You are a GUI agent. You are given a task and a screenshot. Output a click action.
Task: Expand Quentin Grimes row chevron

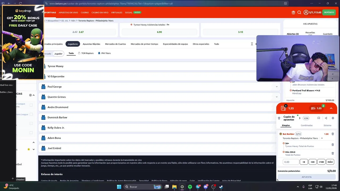[x=277, y=97]
